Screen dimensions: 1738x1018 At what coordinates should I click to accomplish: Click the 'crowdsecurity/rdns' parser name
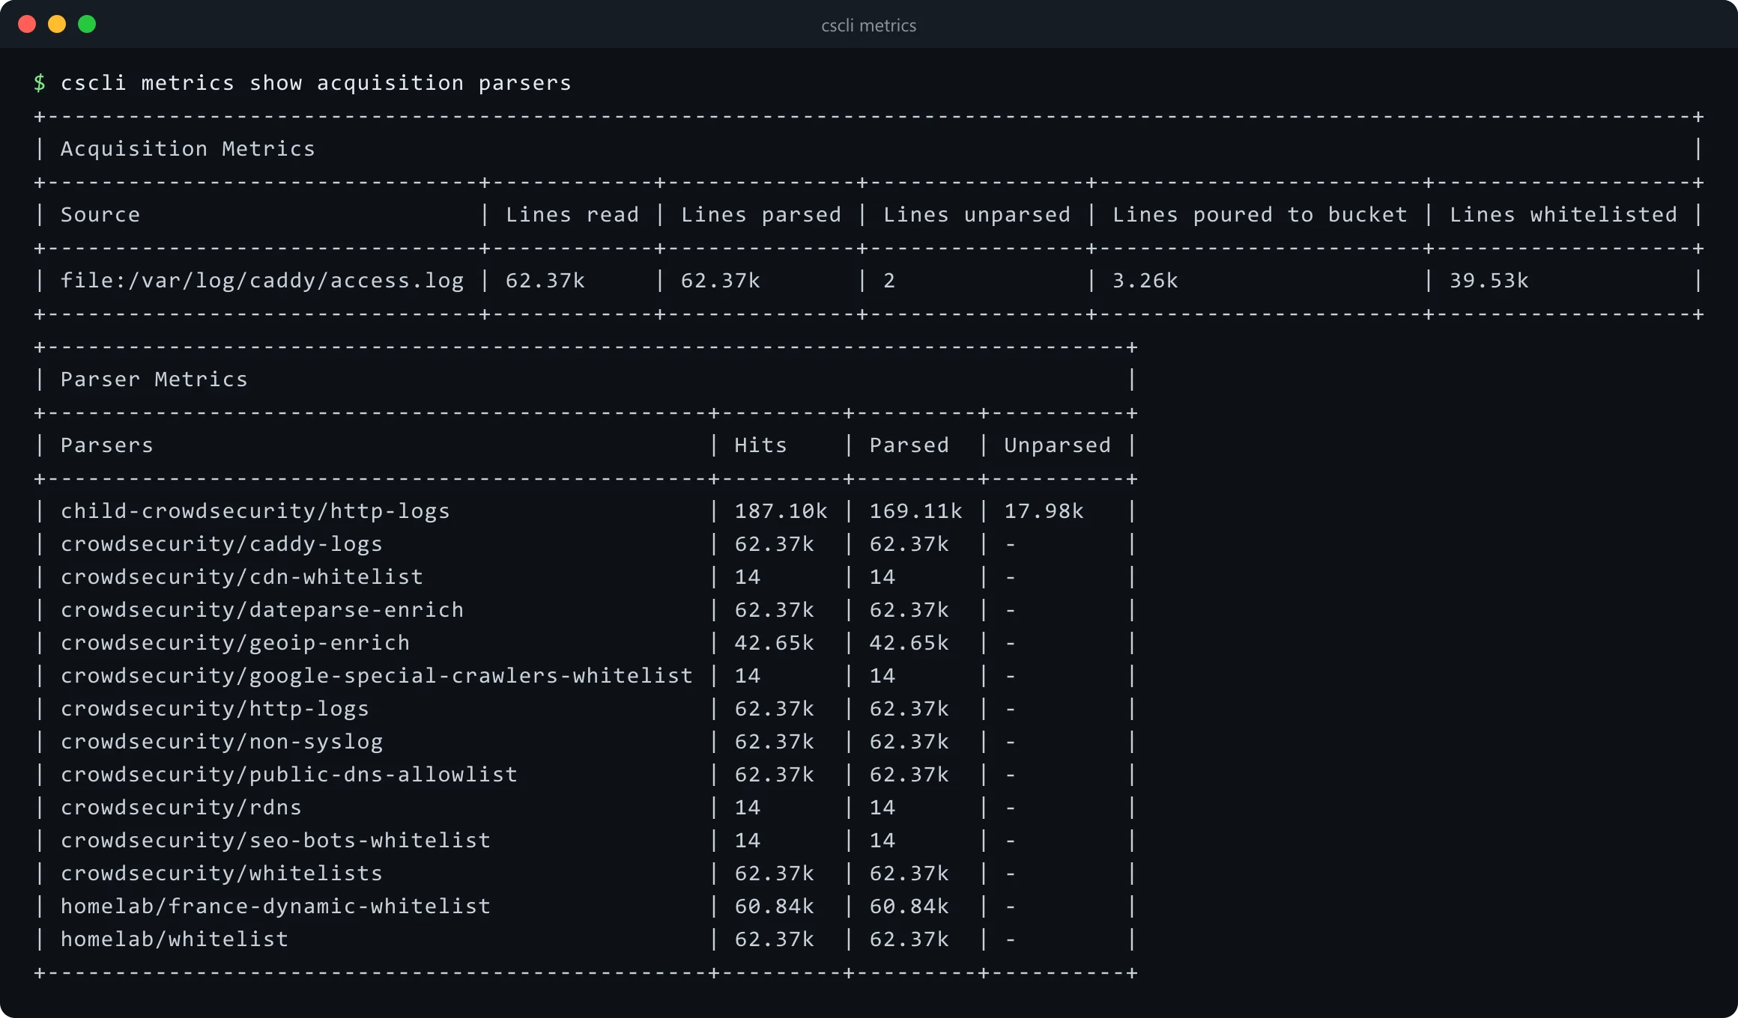[x=181, y=808]
